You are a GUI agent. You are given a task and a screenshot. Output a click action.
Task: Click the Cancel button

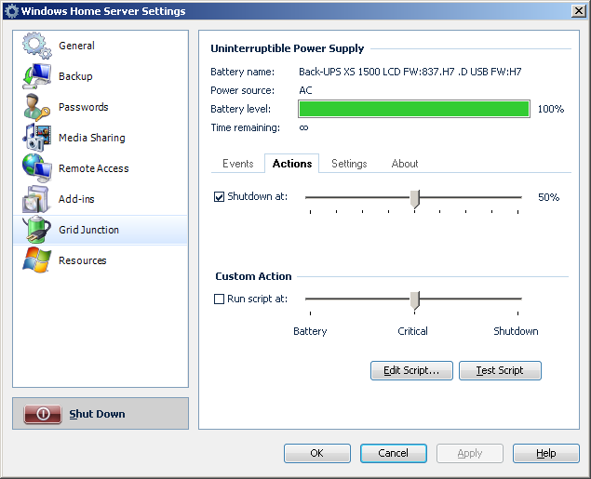point(393,453)
